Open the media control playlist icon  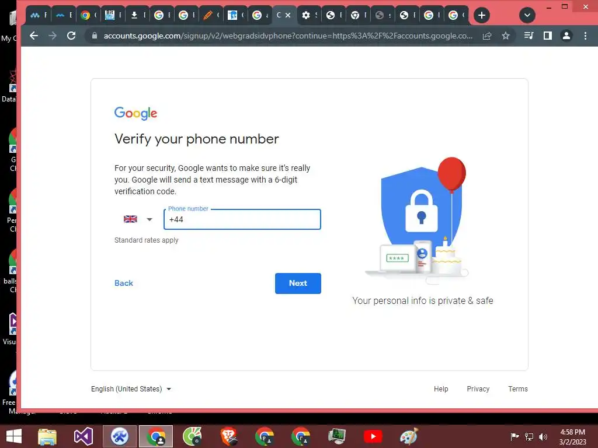pyautogui.click(x=529, y=36)
